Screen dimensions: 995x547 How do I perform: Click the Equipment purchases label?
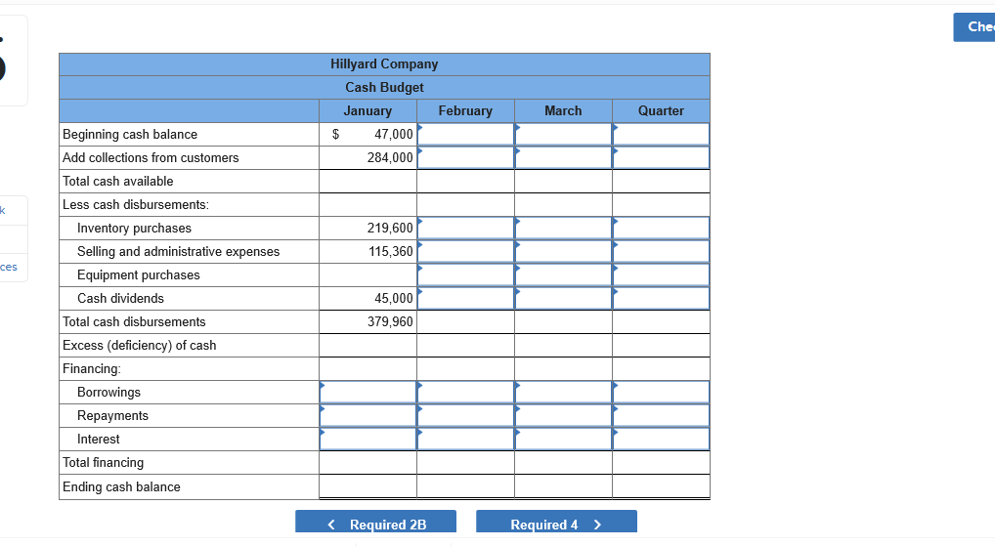[139, 275]
